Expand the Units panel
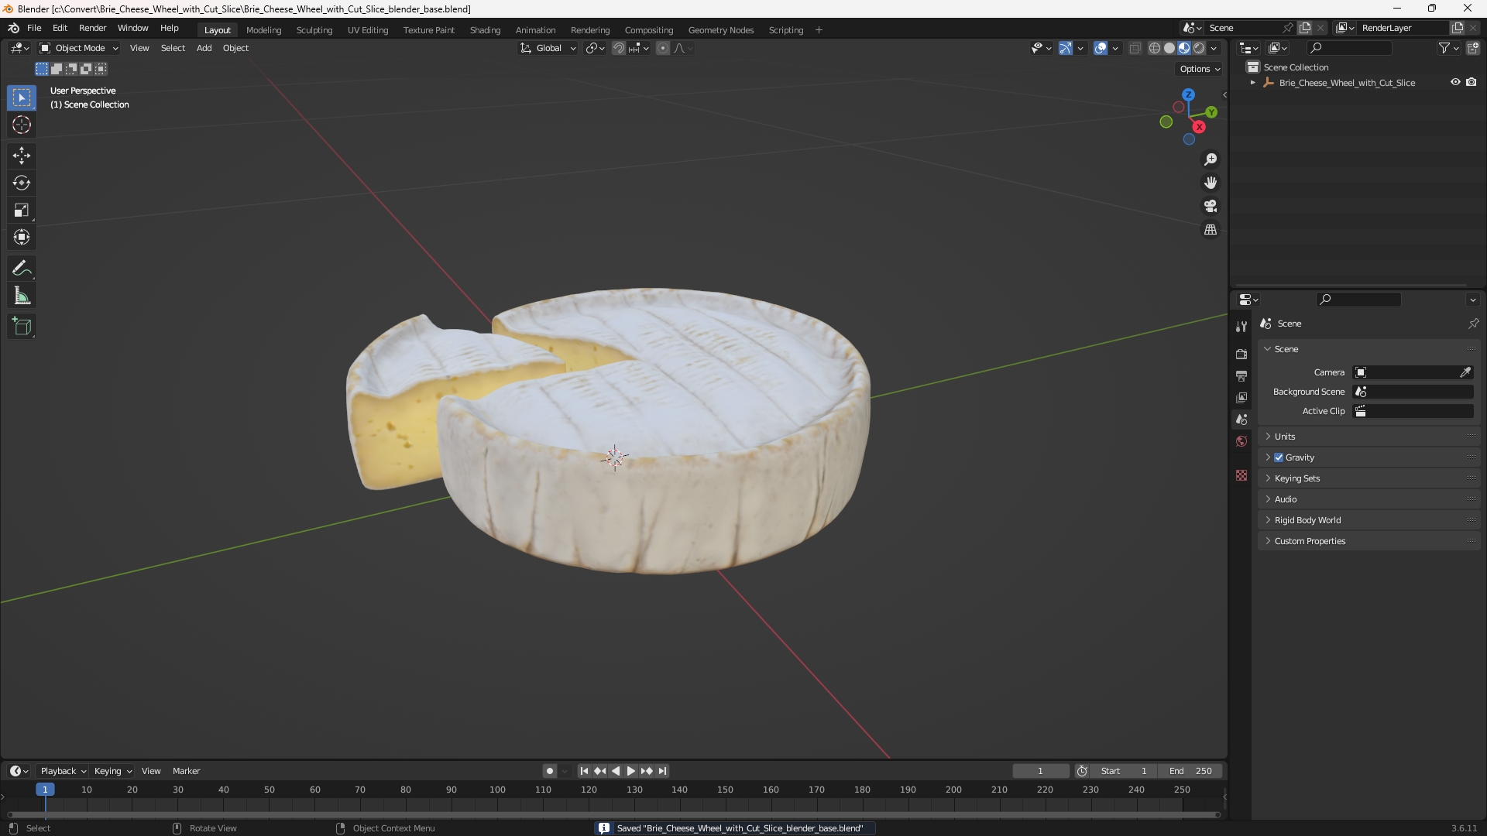The height and width of the screenshot is (836, 1487). click(x=1369, y=437)
